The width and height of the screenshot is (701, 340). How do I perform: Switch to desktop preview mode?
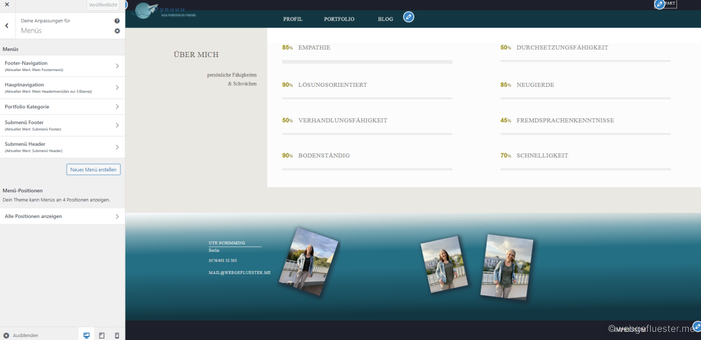tap(86, 335)
